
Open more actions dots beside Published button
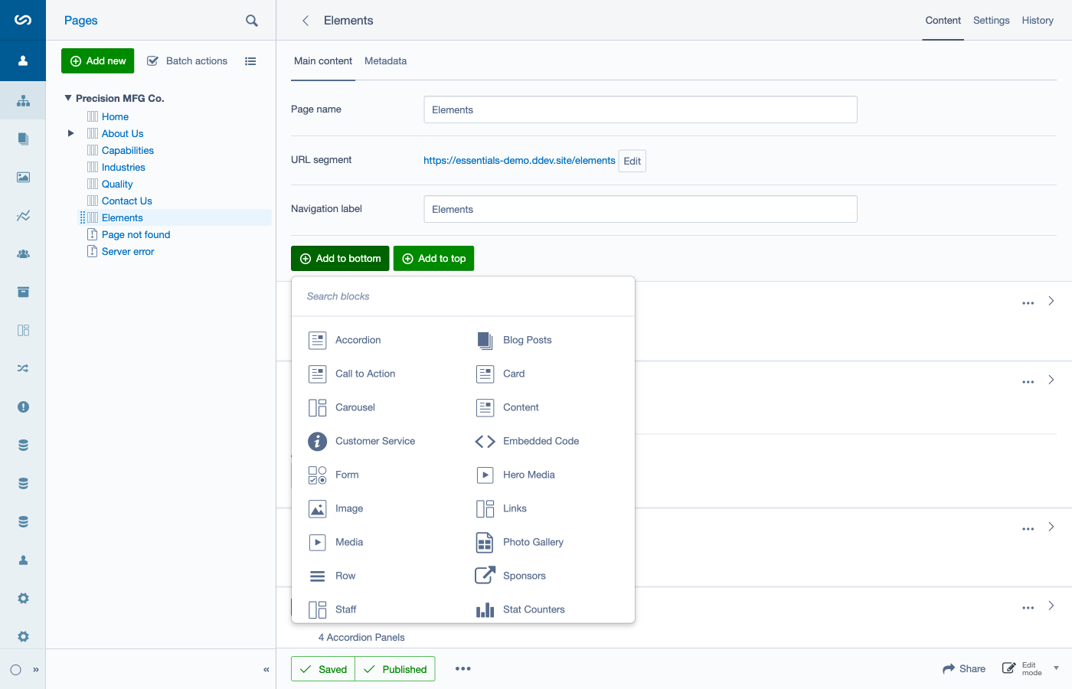[x=462, y=668]
